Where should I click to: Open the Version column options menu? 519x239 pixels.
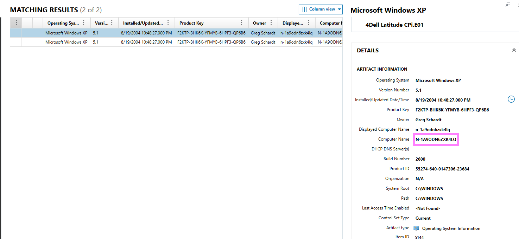(x=112, y=23)
